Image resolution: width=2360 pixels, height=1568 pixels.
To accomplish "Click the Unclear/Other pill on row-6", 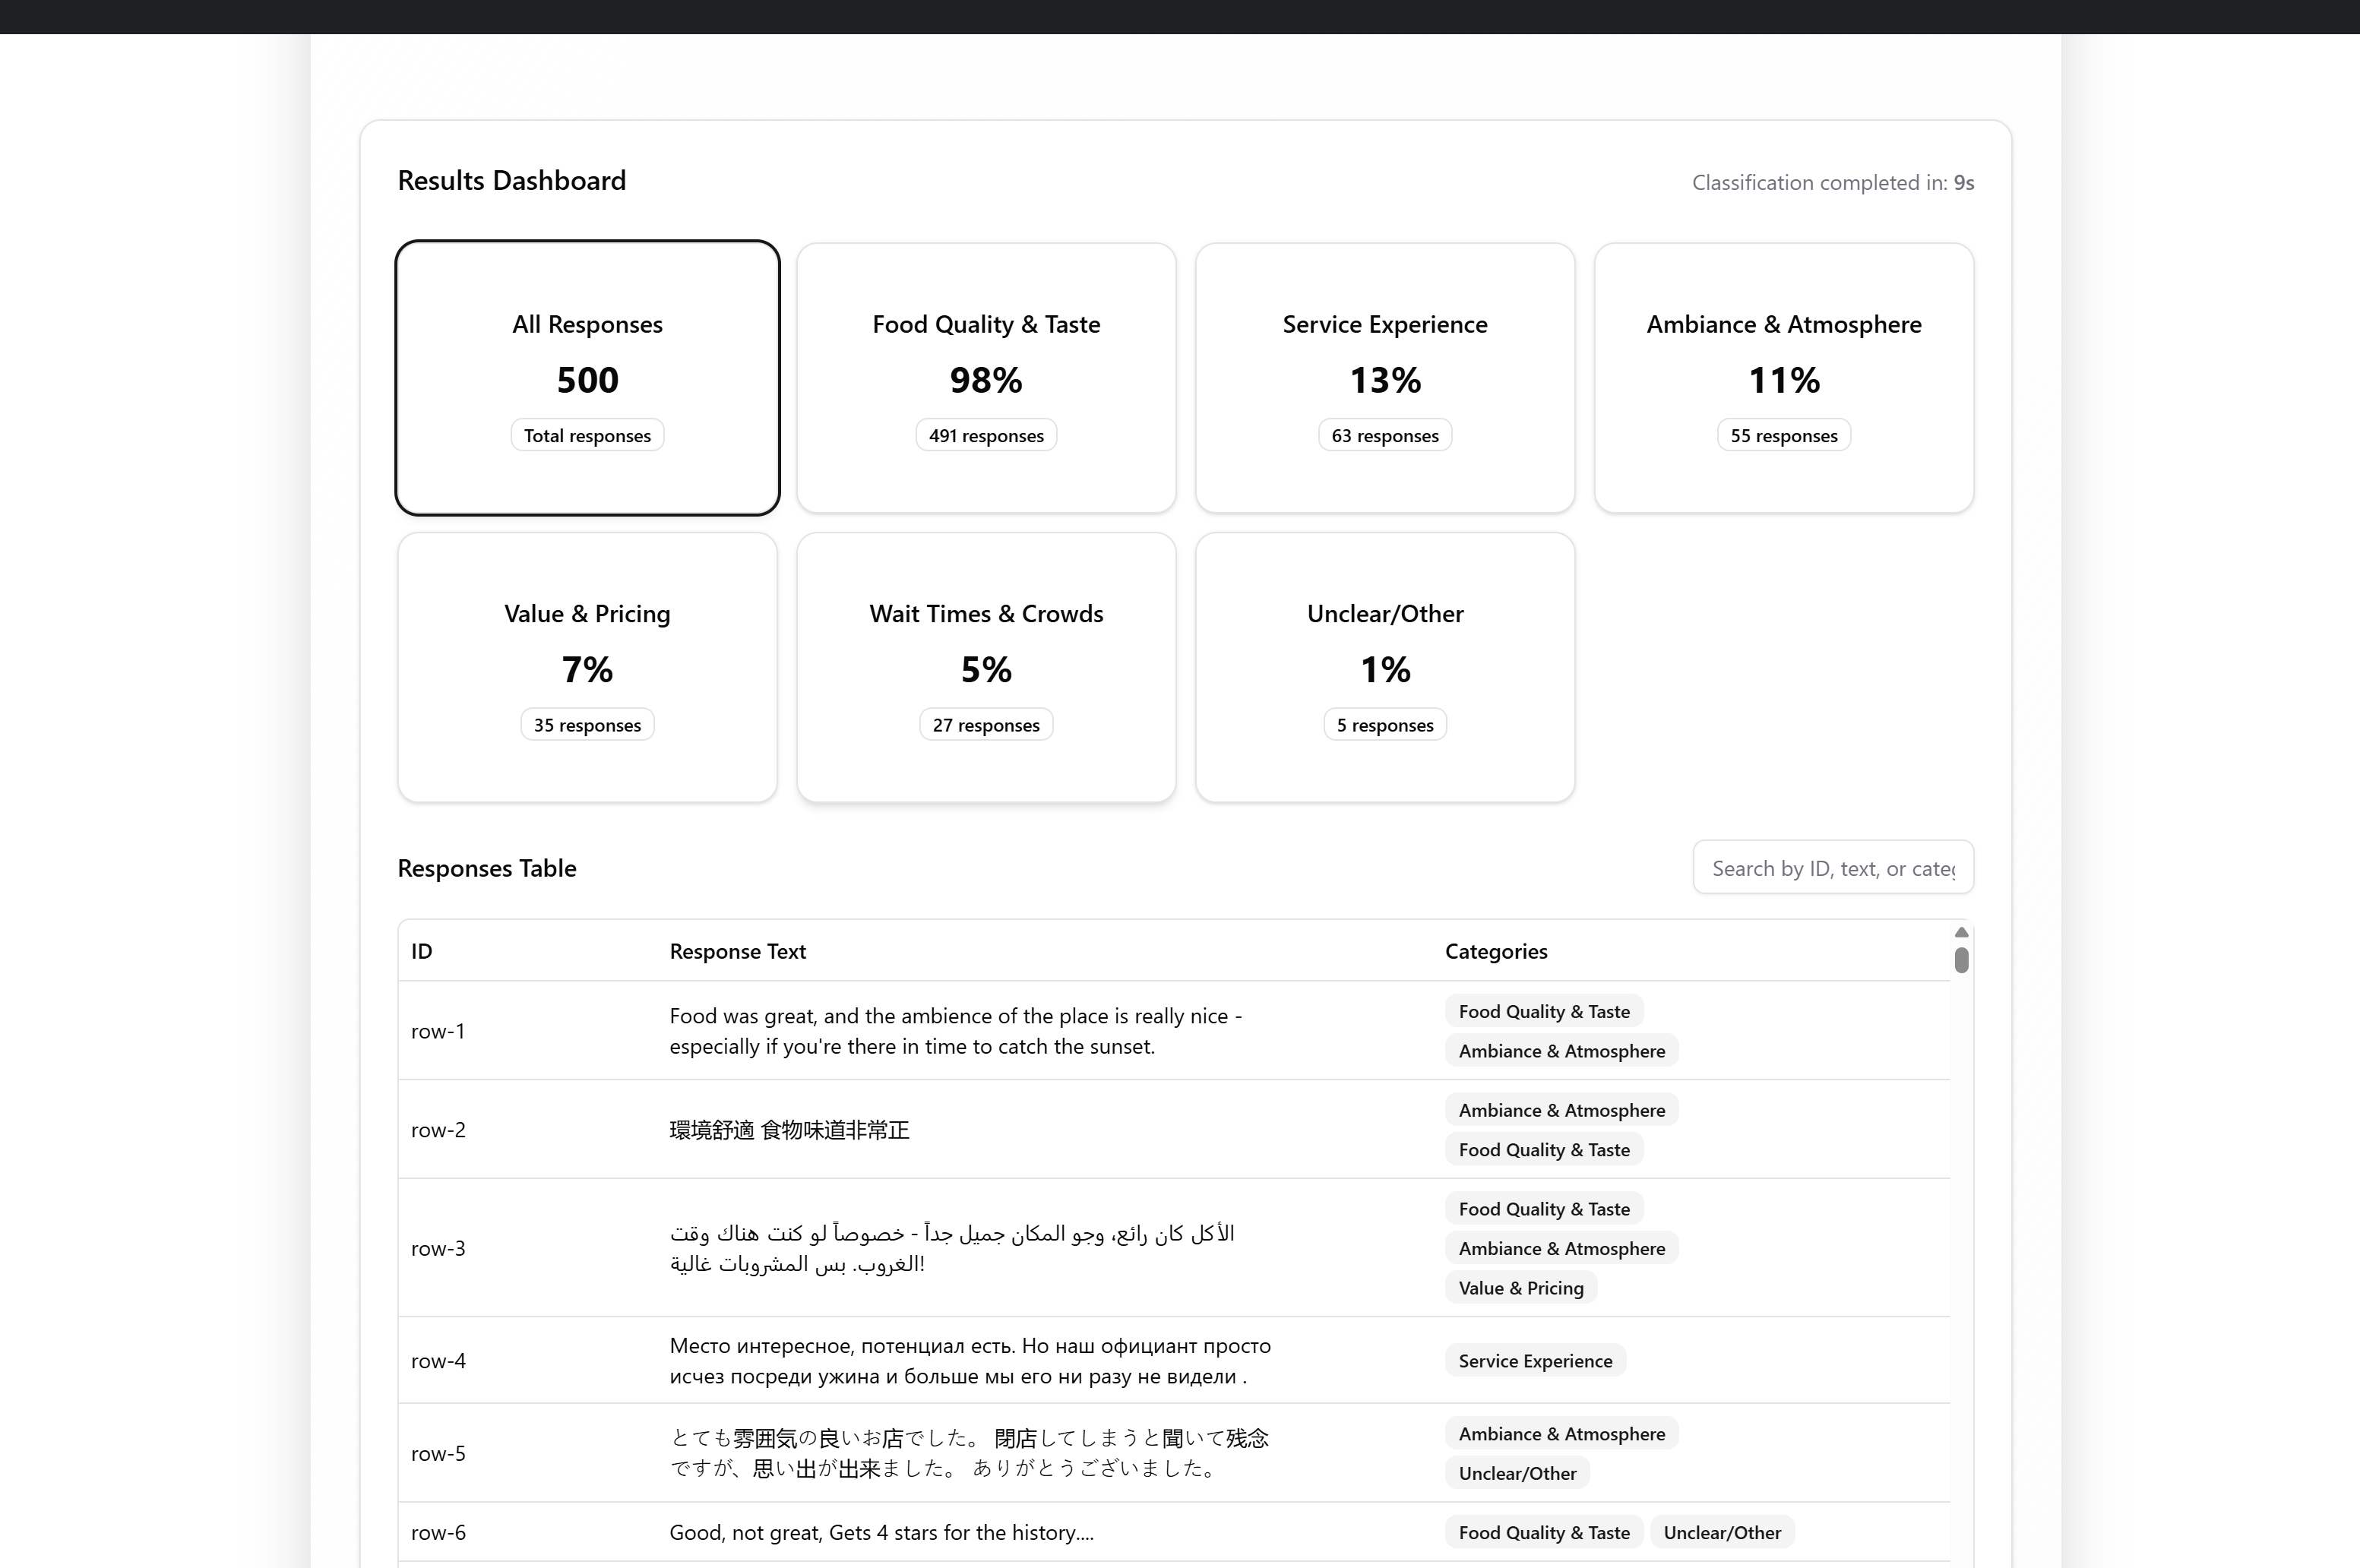I will coord(1722,1531).
